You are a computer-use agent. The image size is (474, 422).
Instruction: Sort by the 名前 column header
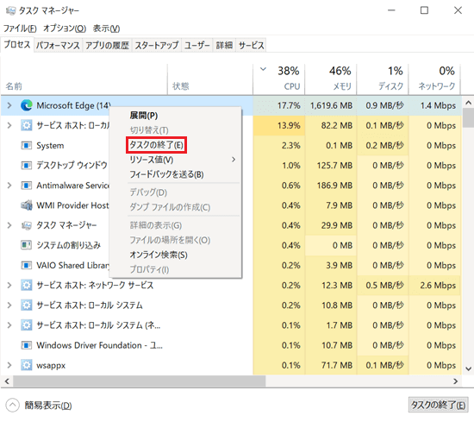84,79
